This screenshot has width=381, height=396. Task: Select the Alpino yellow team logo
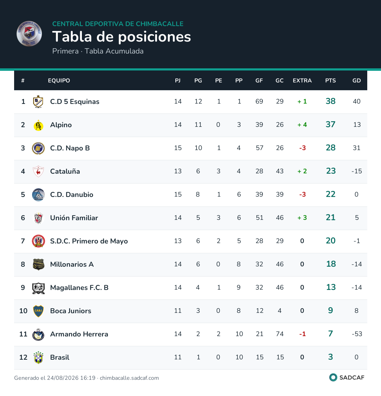[38, 125]
